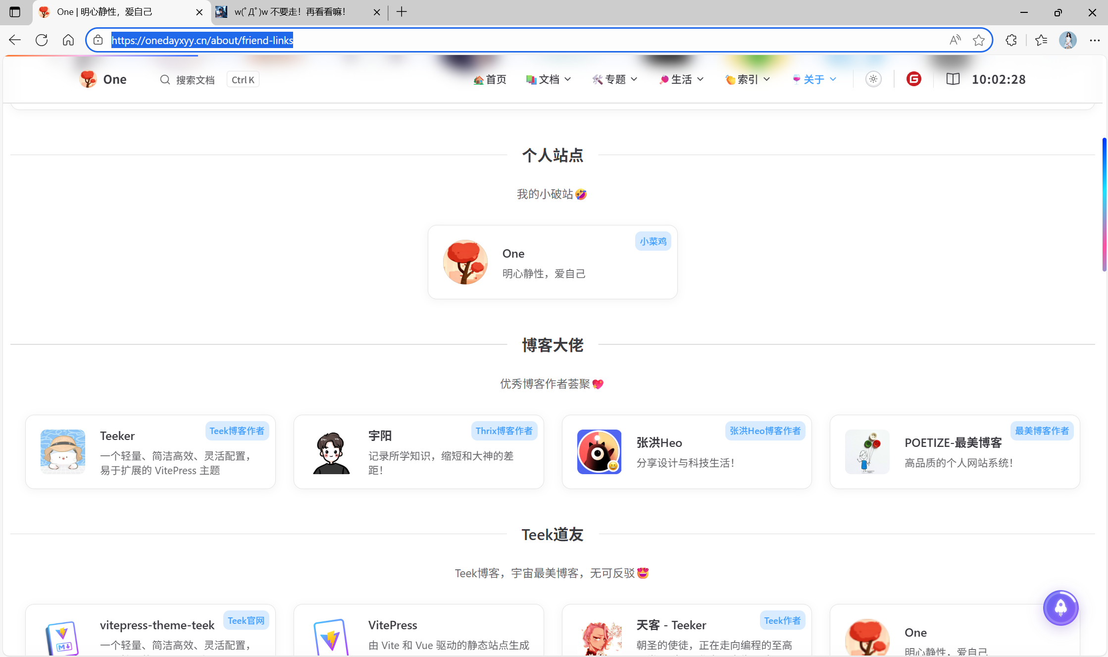The image size is (1108, 657).
Task: Open browser profile avatar
Action: [1067, 40]
